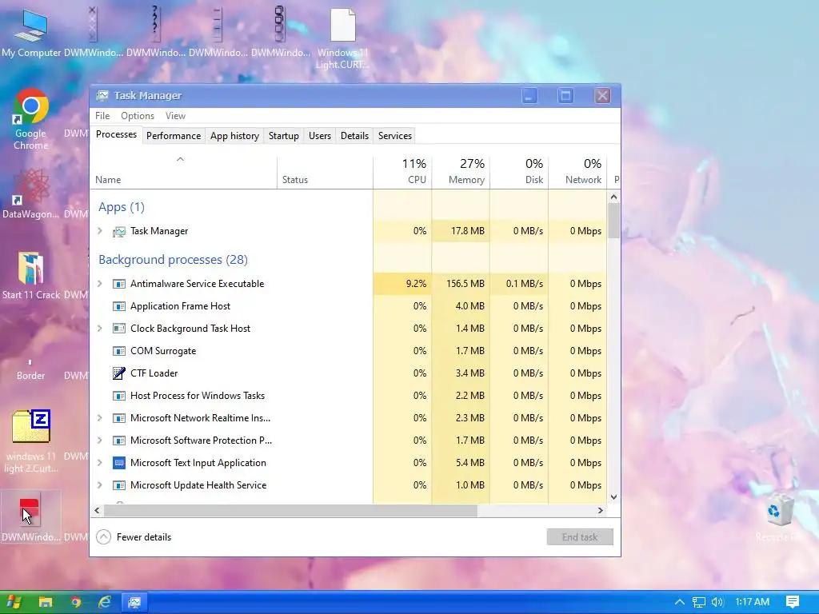Image resolution: width=819 pixels, height=614 pixels.
Task: Open DataWagon desktop shortcut
Action: coord(31,193)
